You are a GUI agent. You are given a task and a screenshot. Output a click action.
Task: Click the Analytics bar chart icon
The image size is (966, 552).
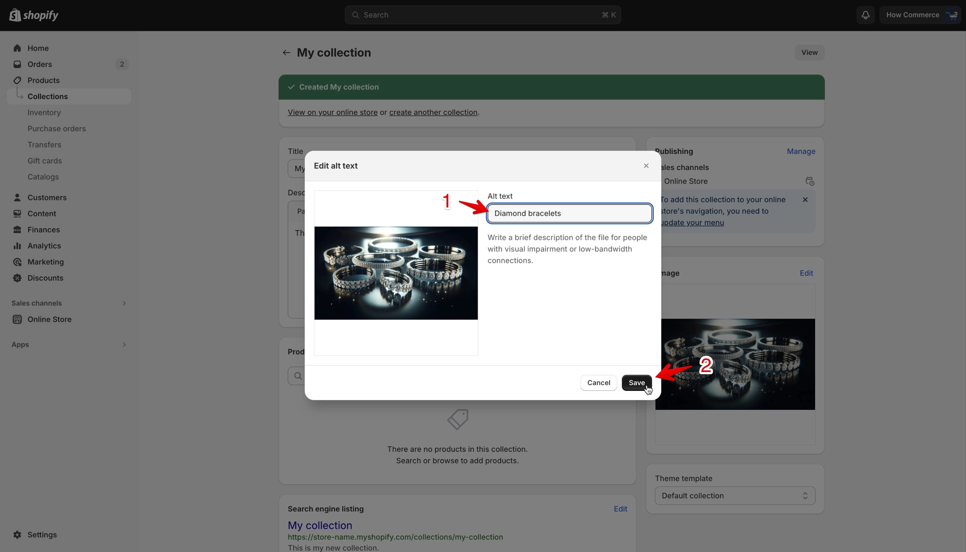(17, 246)
